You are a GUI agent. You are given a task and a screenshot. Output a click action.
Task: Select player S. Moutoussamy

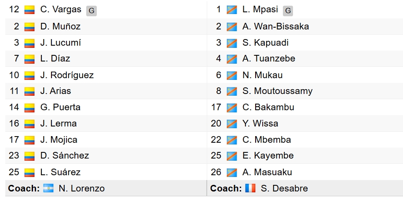coord(277,91)
